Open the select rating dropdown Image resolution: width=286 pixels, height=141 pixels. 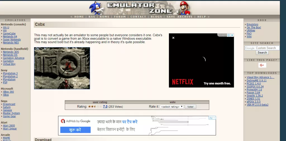click(x=172, y=107)
